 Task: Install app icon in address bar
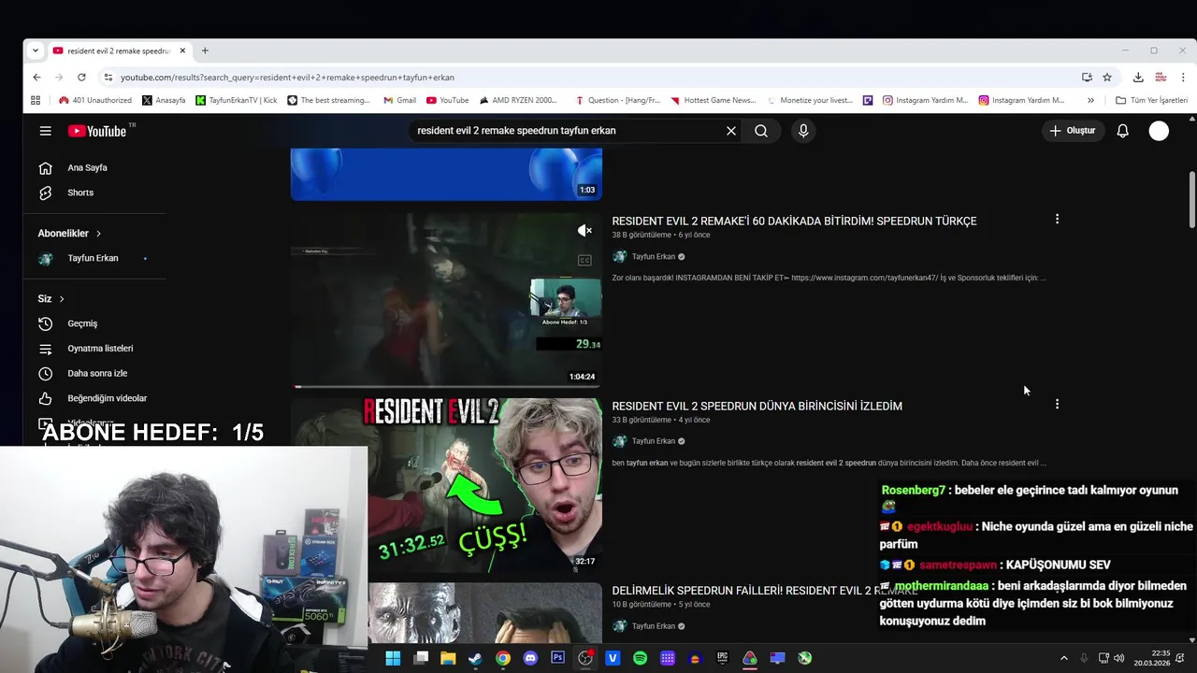[1087, 78]
